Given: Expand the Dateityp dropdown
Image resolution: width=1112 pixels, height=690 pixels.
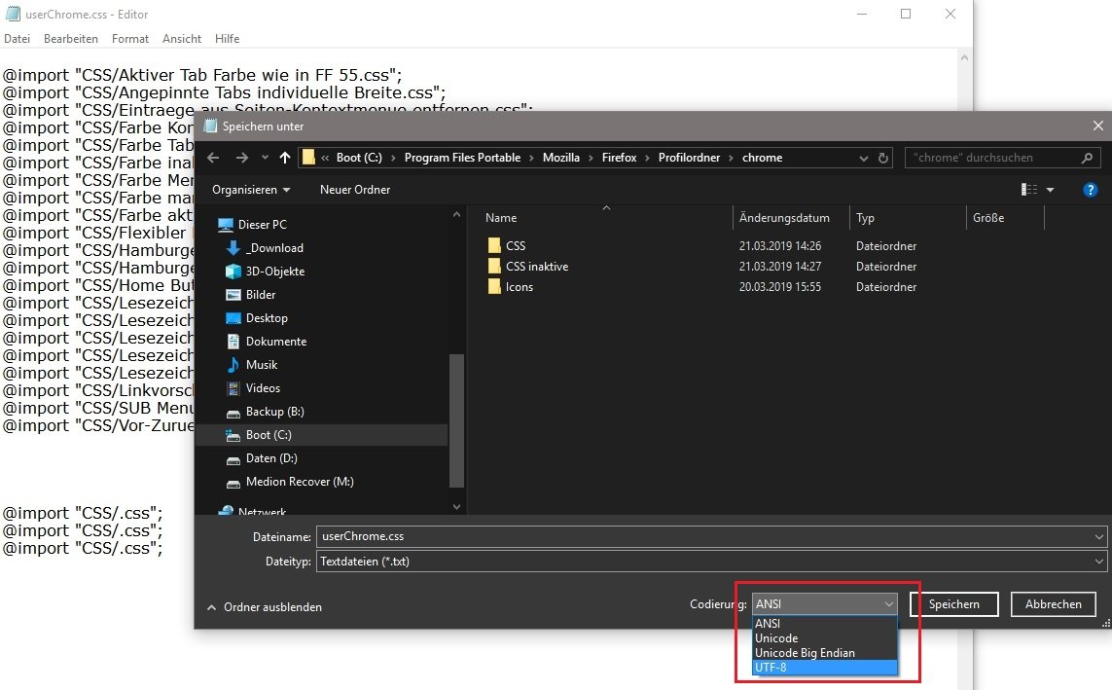Looking at the screenshot, I should [1098, 562].
